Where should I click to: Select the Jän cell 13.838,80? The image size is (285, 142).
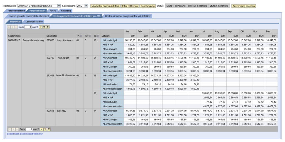130,75
